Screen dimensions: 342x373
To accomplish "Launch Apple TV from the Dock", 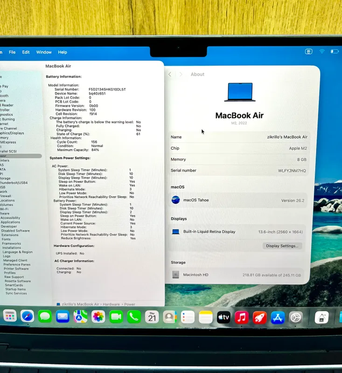I will (x=223, y=317).
